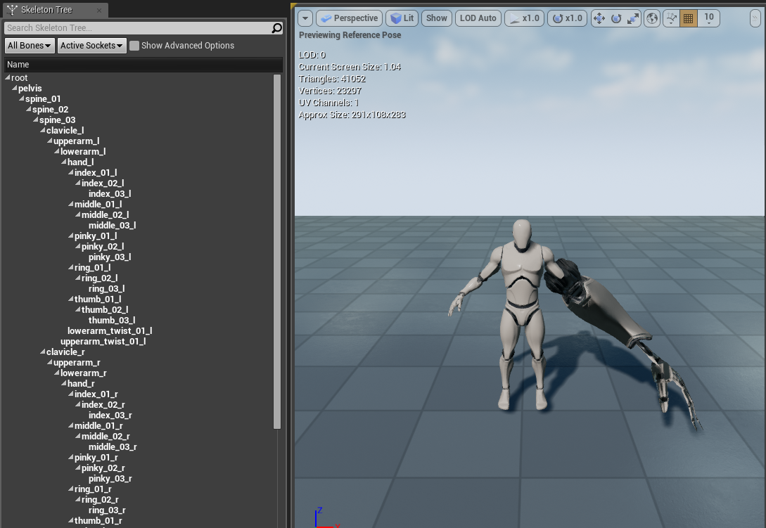
Task: Collapse the hand_l bone node
Action: click(64, 162)
